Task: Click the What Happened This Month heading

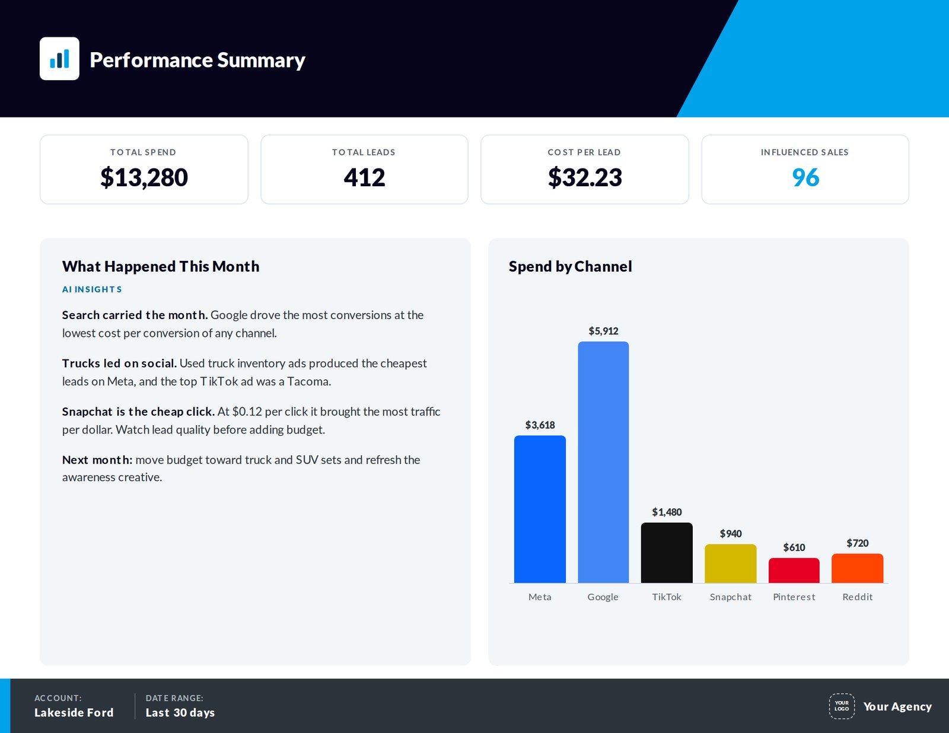Action: coord(161,266)
